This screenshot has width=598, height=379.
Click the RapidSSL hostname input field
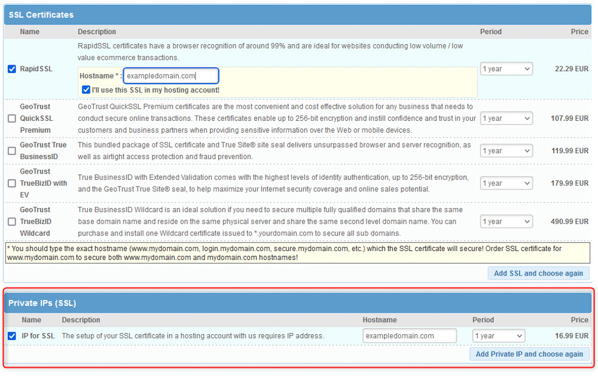pyautogui.click(x=171, y=75)
